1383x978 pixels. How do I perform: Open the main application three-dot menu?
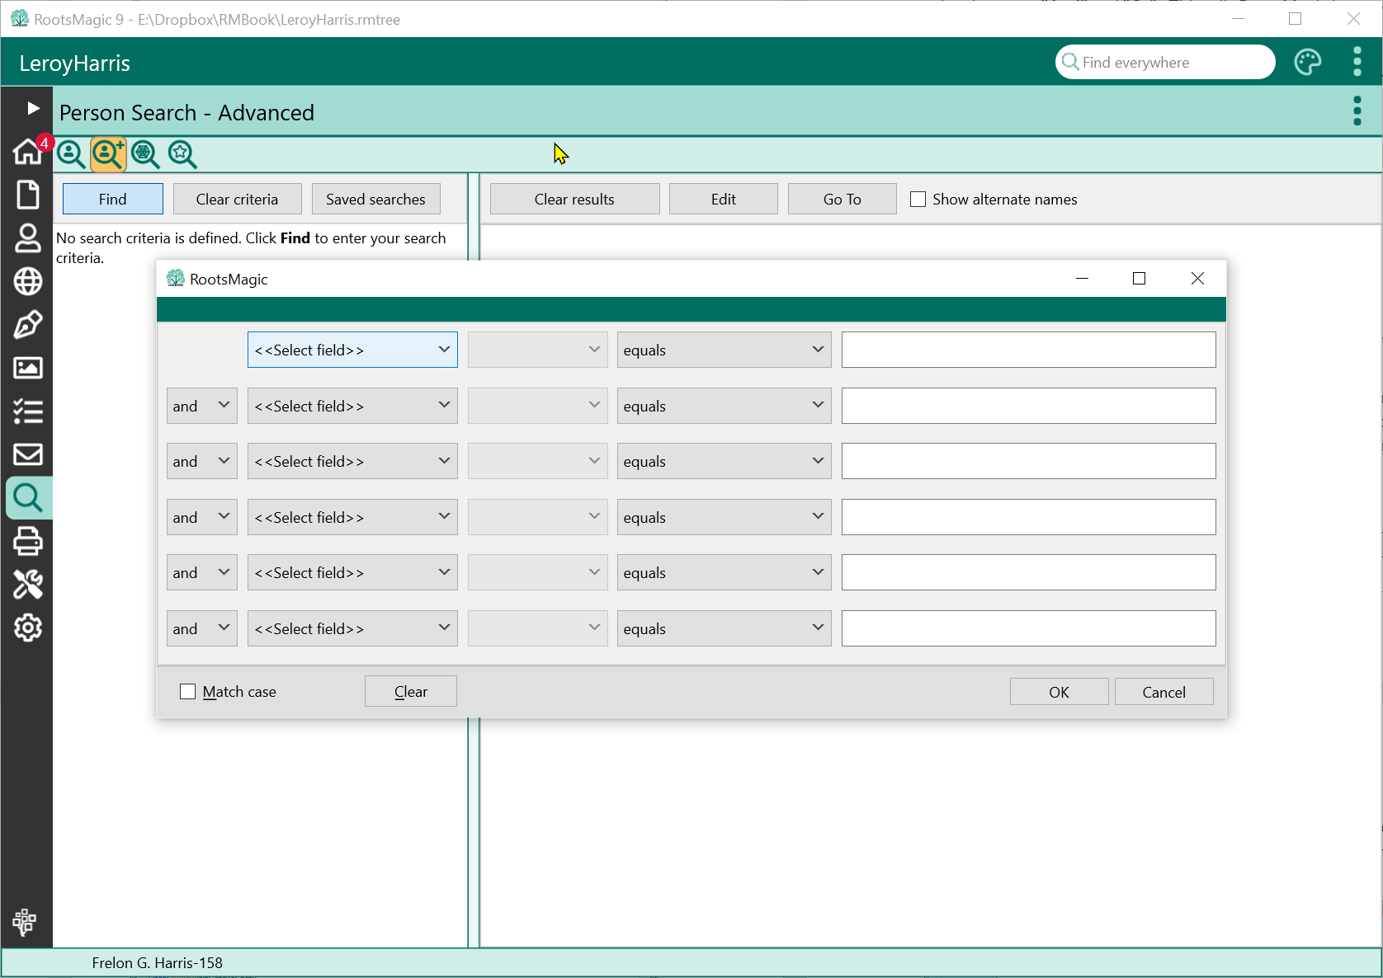[x=1357, y=63]
